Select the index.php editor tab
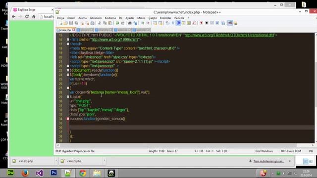Image resolution: width=317 pixels, height=178 pixels. [64, 30]
